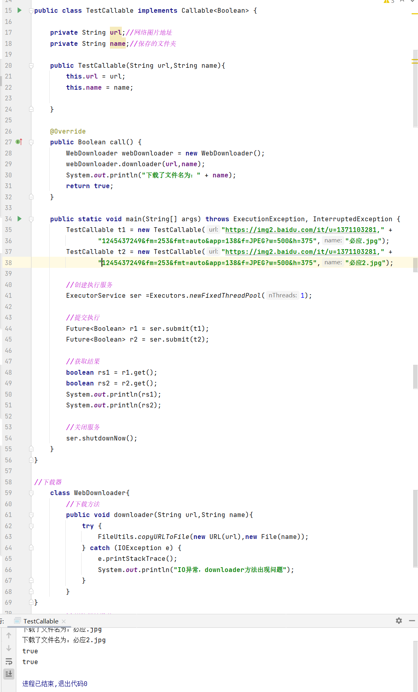Click "copyURLToFile" method call on line 63
The image size is (418, 692).
[164, 537]
